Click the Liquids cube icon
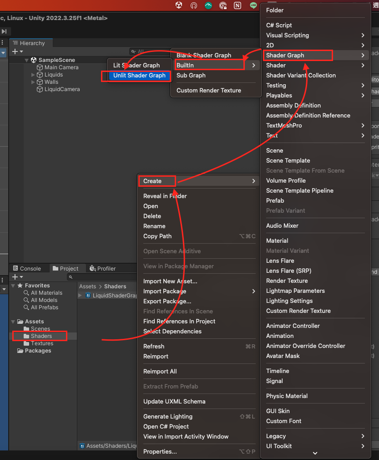The image size is (379, 460). click(40, 75)
